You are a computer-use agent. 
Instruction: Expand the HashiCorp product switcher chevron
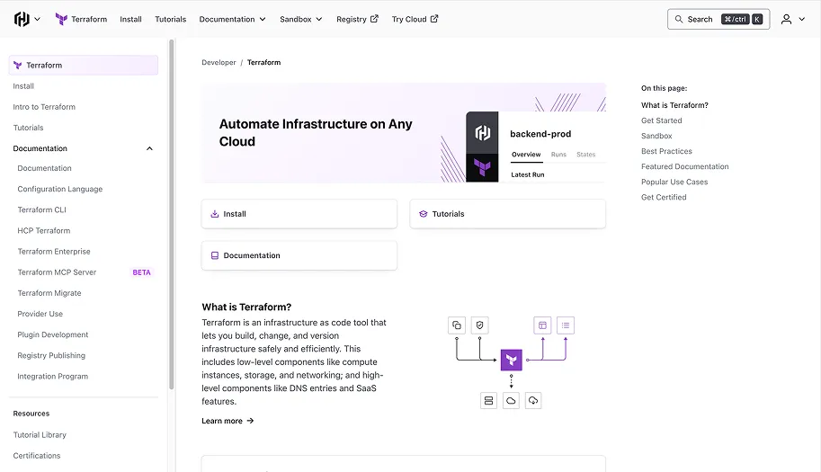coord(37,19)
